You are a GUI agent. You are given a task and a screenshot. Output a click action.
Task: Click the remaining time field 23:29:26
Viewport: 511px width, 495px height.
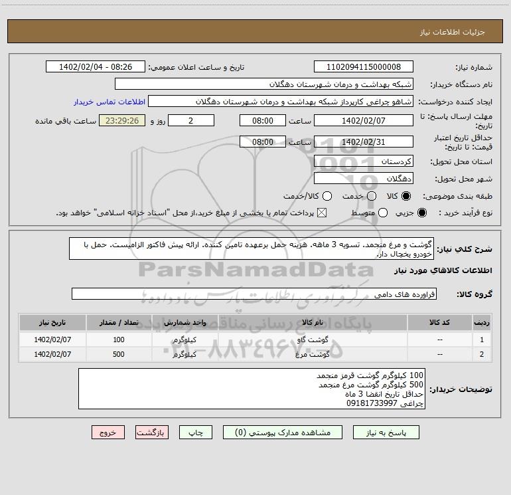pos(122,121)
